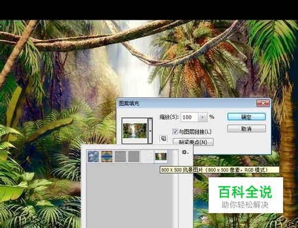Image resolution: width=298 pixels, height=228 pixels.
Task: Click the 缩放(S) percentage input field
Action: pos(190,117)
